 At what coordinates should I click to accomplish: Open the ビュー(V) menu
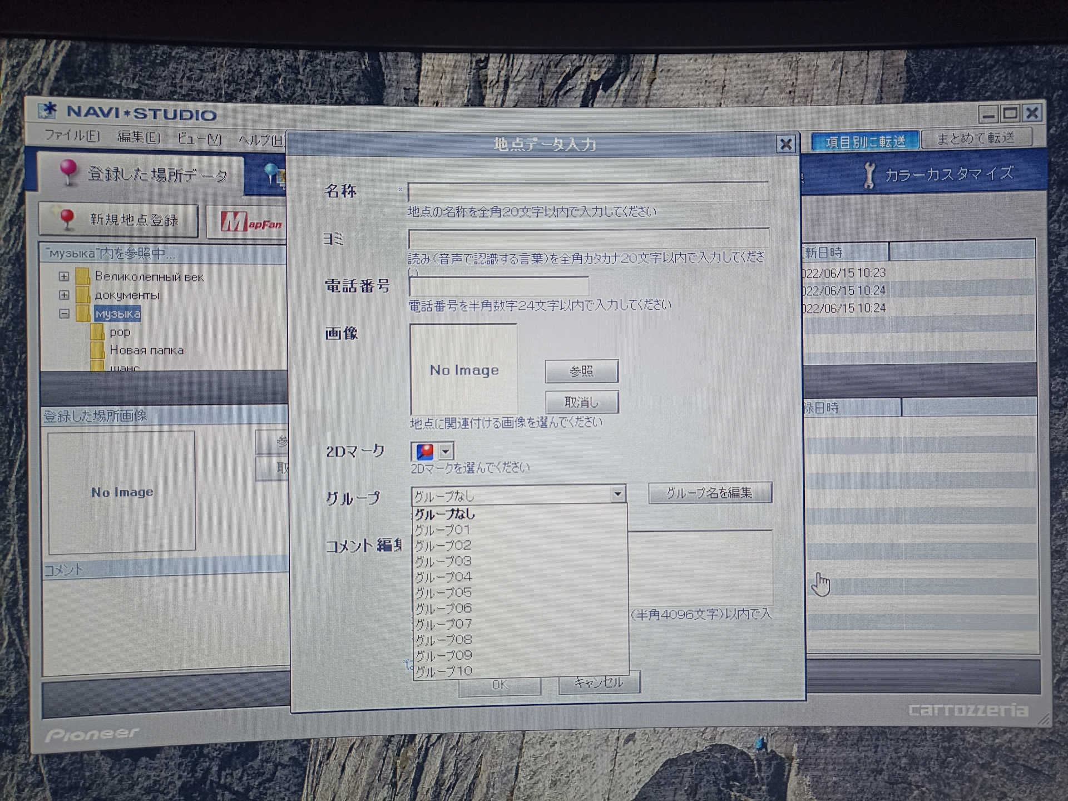(x=199, y=139)
